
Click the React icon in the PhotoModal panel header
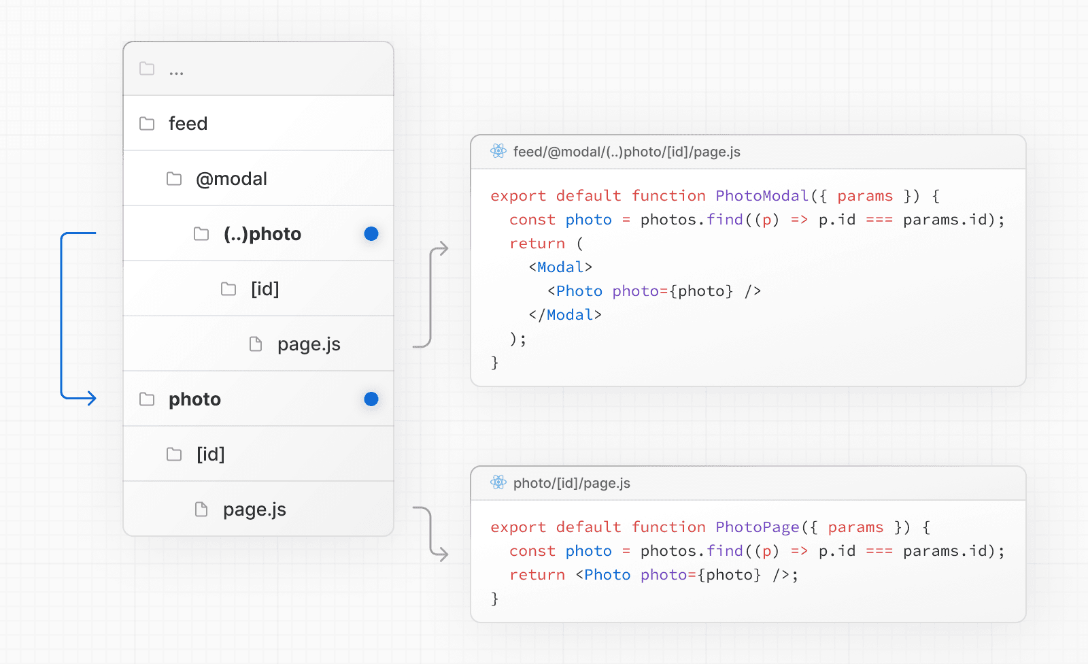click(498, 152)
